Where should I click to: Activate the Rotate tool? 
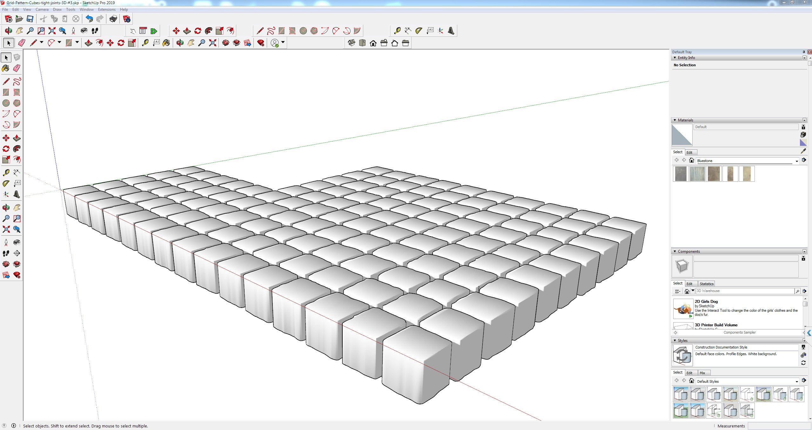tap(6, 149)
